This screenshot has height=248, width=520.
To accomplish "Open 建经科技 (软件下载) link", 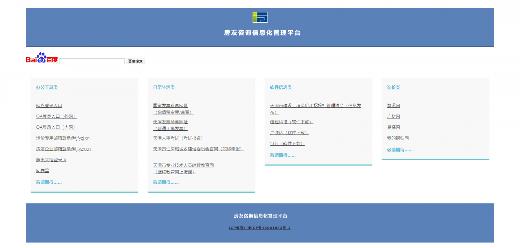I will 291,122.
